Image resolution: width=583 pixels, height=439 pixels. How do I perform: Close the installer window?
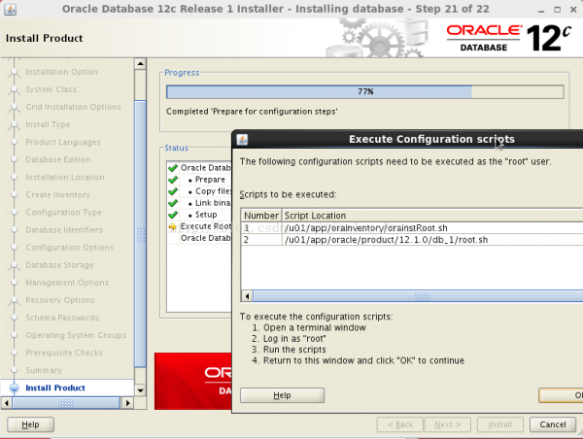pyautogui.click(x=573, y=10)
